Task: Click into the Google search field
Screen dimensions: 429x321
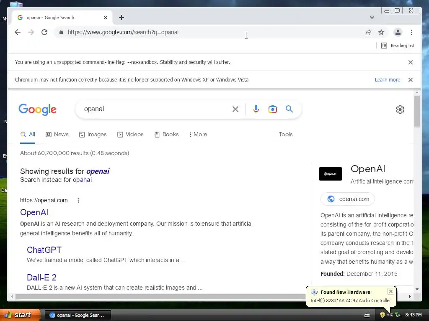Action: tap(156, 109)
